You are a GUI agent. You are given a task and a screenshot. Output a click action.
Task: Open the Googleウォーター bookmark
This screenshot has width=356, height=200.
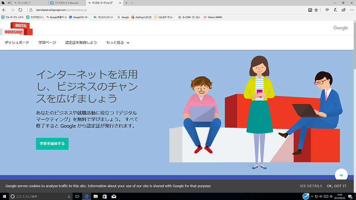(x=78, y=17)
